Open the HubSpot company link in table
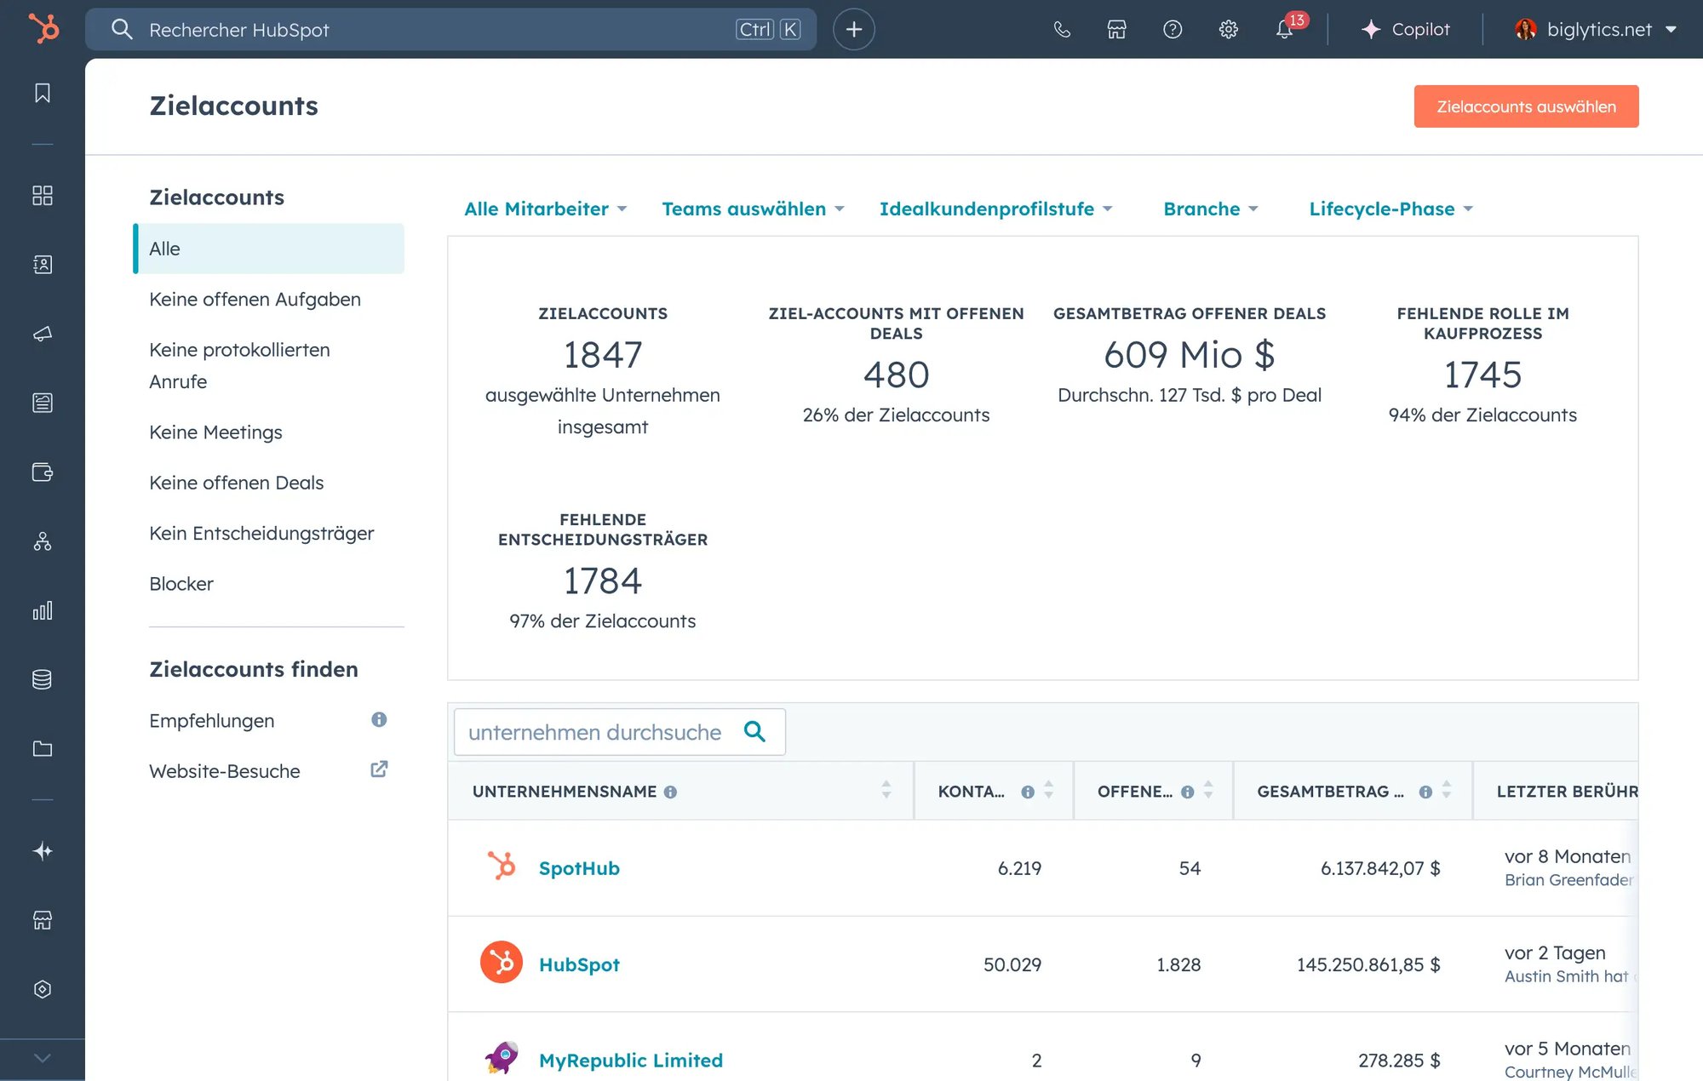The width and height of the screenshot is (1703, 1081). tap(579, 964)
